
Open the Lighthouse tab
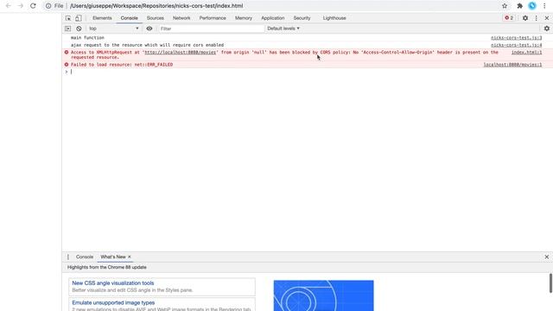334,18
